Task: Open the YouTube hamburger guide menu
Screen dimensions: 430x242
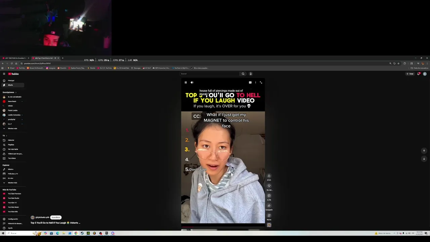Action: tap(4, 74)
